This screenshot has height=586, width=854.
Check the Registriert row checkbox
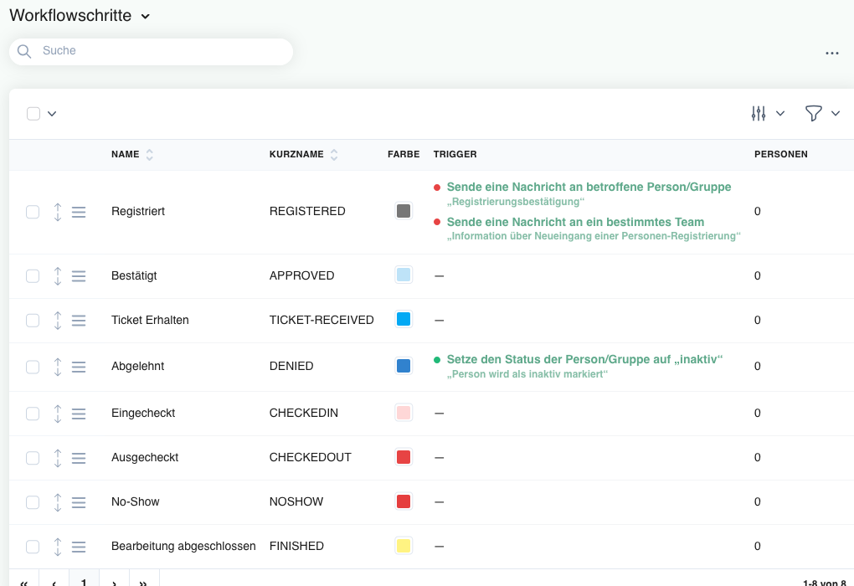click(33, 212)
